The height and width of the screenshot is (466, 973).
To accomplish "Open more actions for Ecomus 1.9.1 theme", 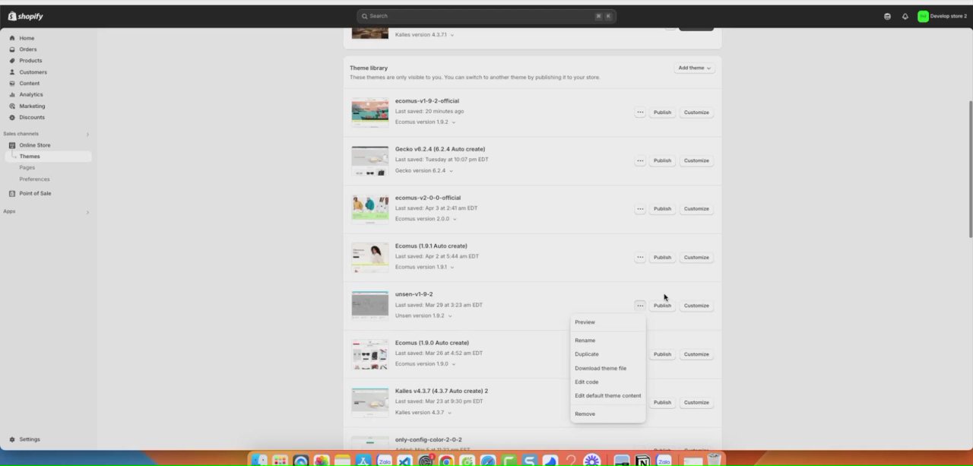I will (x=640, y=257).
